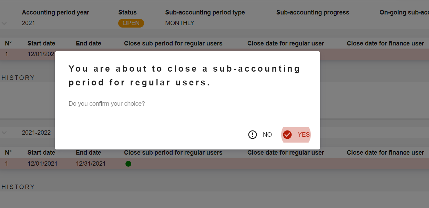Sort by Start date in 2021 table
Image resolution: width=429 pixels, height=208 pixels.
pyautogui.click(x=41, y=43)
